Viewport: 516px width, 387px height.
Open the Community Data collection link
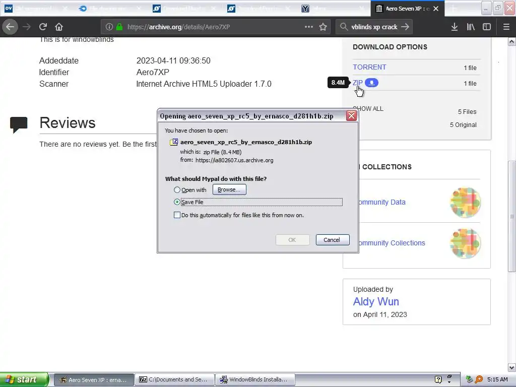pos(382,202)
